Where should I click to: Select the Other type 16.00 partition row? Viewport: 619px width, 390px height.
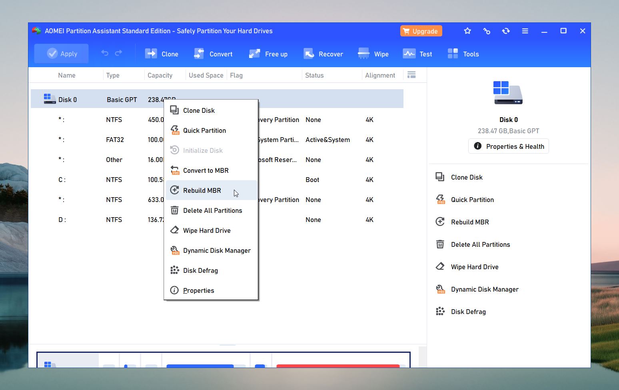point(217,160)
